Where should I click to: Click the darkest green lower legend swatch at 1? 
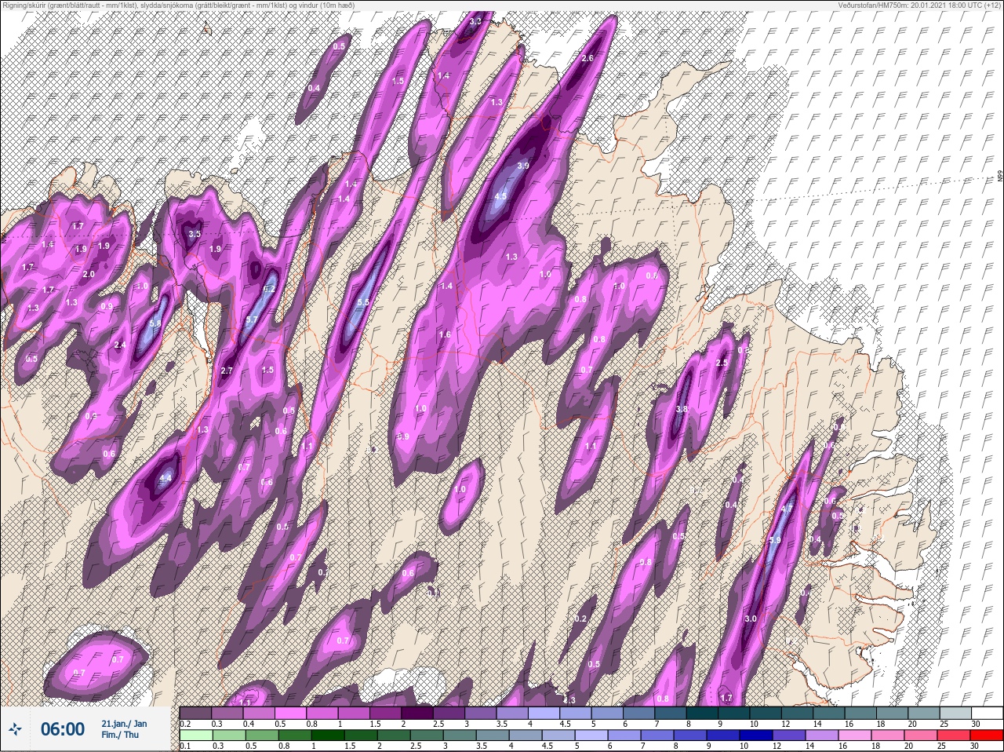pyautogui.click(x=326, y=736)
